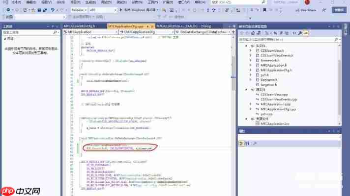Expand the MFCApplicationDlg.h tree node
Viewport: 350px width, 196px height.
pyautogui.click(x=250, y=70)
